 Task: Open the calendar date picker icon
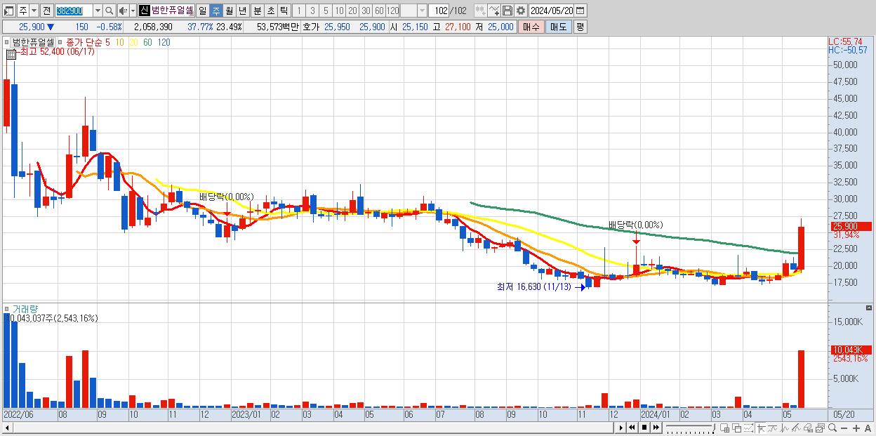click(x=580, y=11)
